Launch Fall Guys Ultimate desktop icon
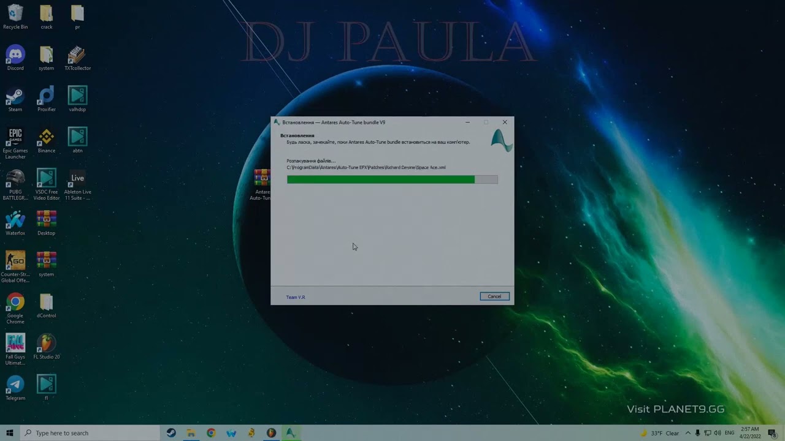Image resolution: width=785 pixels, height=441 pixels. (x=15, y=349)
